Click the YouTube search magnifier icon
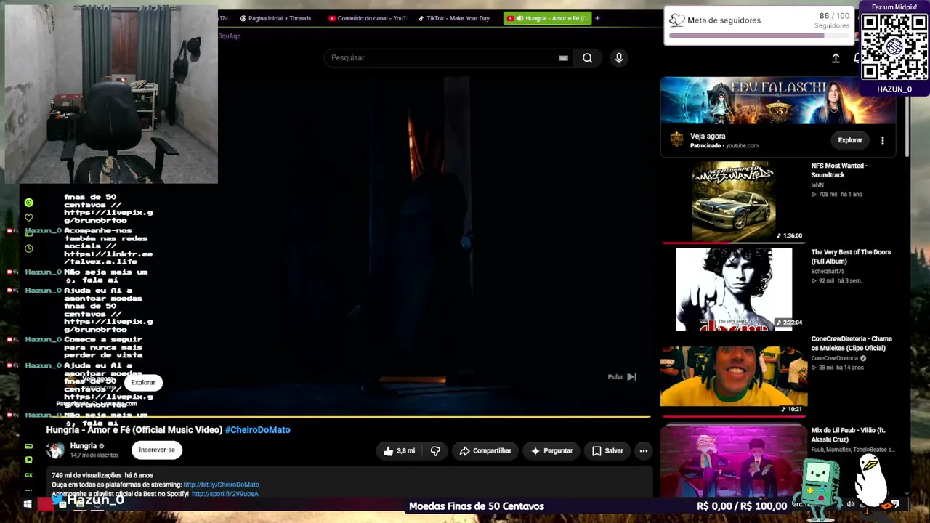This screenshot has height=523, width=930. (587, 58)
